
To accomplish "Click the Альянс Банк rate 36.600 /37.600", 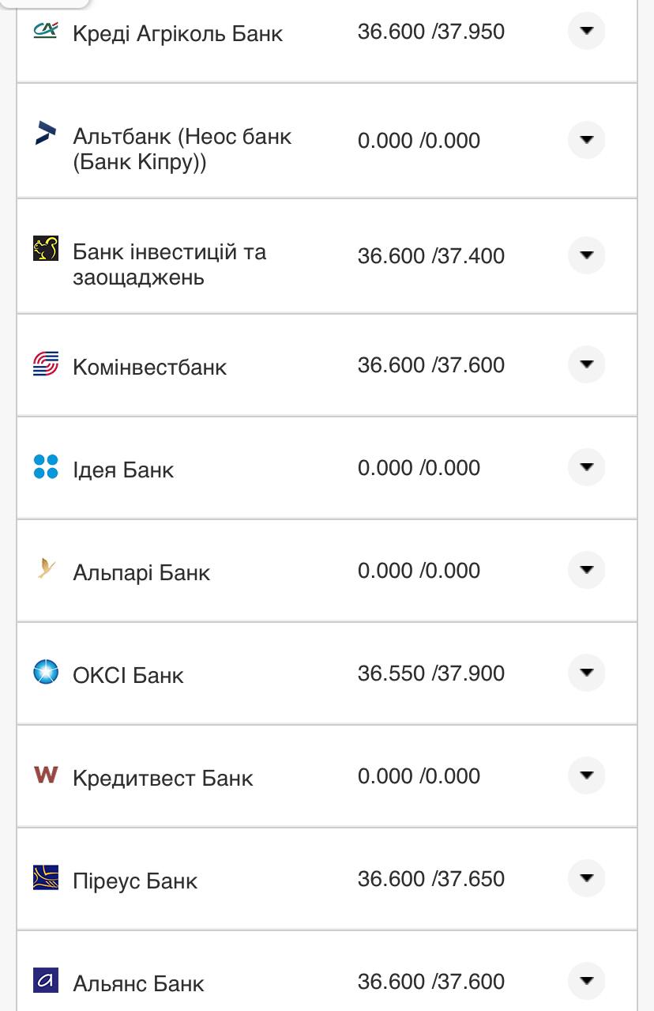I will point(430,982).
